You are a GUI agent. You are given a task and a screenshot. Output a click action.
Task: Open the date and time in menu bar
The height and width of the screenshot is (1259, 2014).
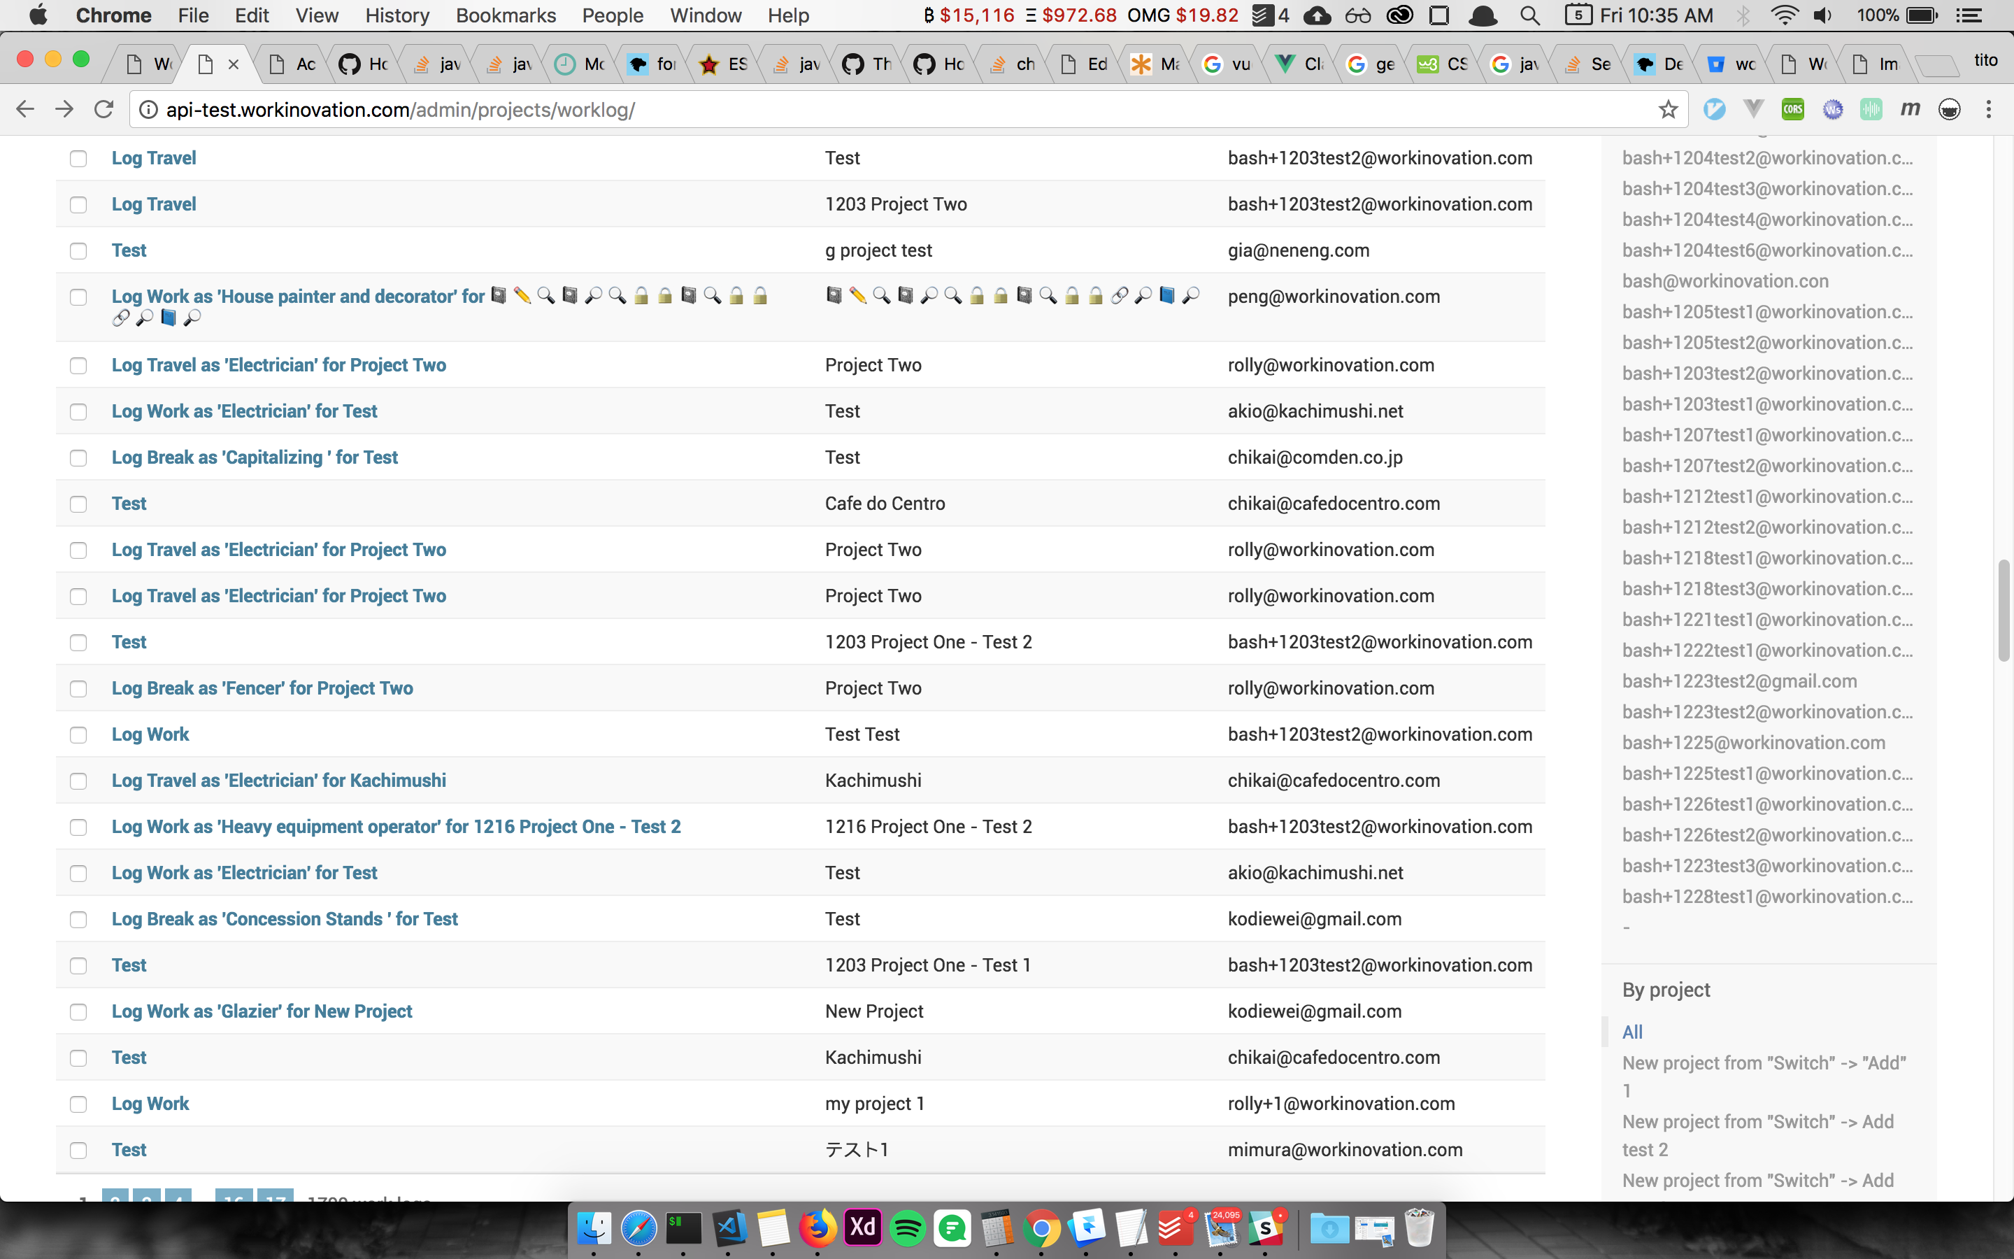1656,15
